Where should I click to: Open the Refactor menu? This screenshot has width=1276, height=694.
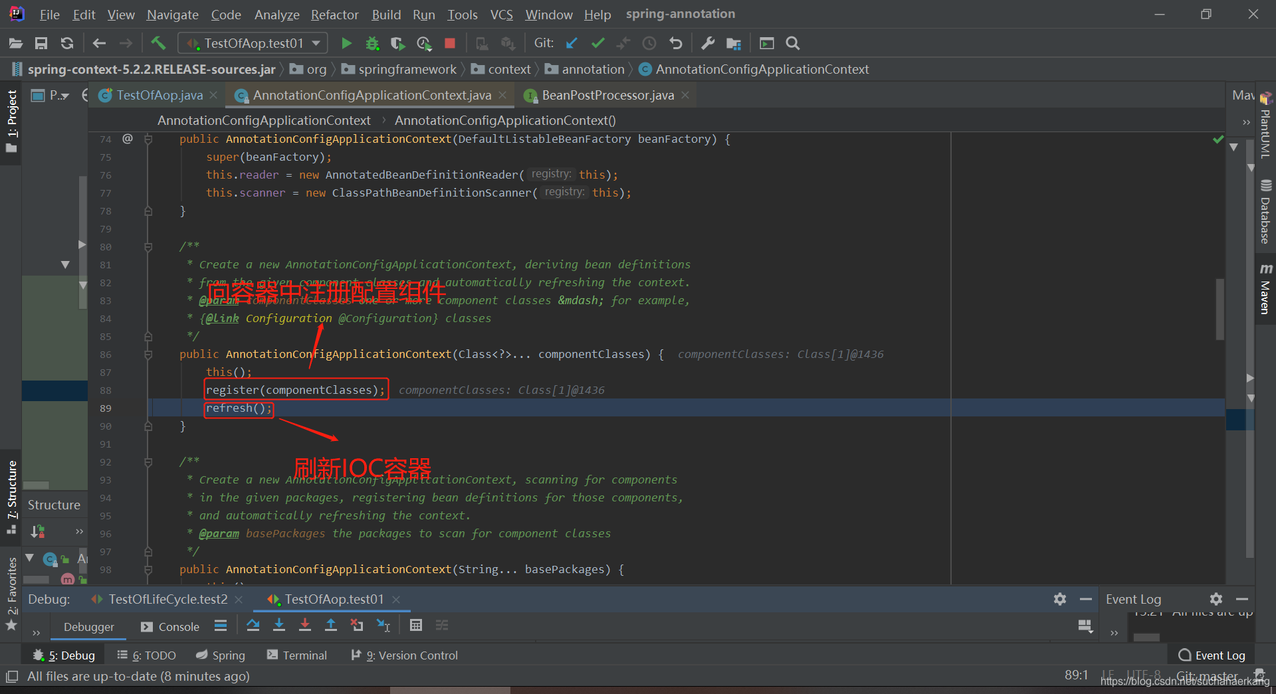click(x=334, y=15)
